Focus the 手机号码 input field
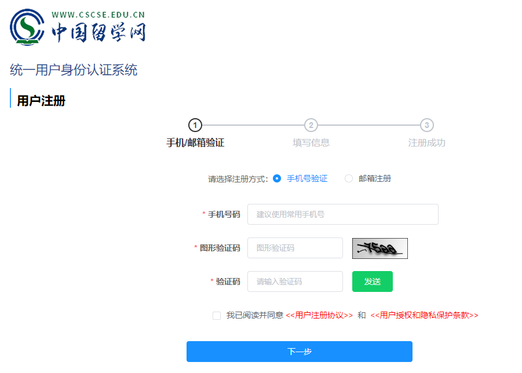The image size is (522, 373). pos(343,214)
